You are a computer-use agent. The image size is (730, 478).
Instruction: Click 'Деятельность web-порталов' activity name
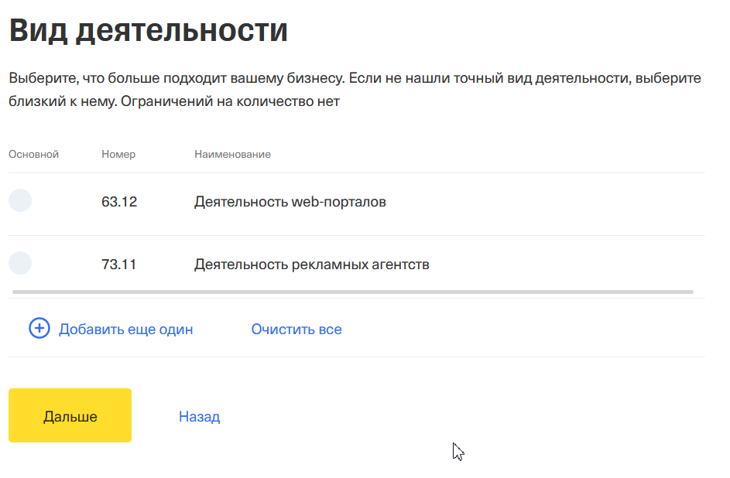coord(290,202)
